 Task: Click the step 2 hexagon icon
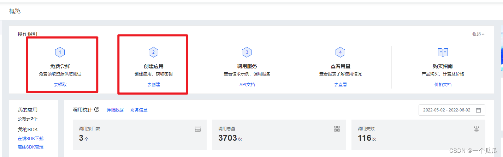153,52
